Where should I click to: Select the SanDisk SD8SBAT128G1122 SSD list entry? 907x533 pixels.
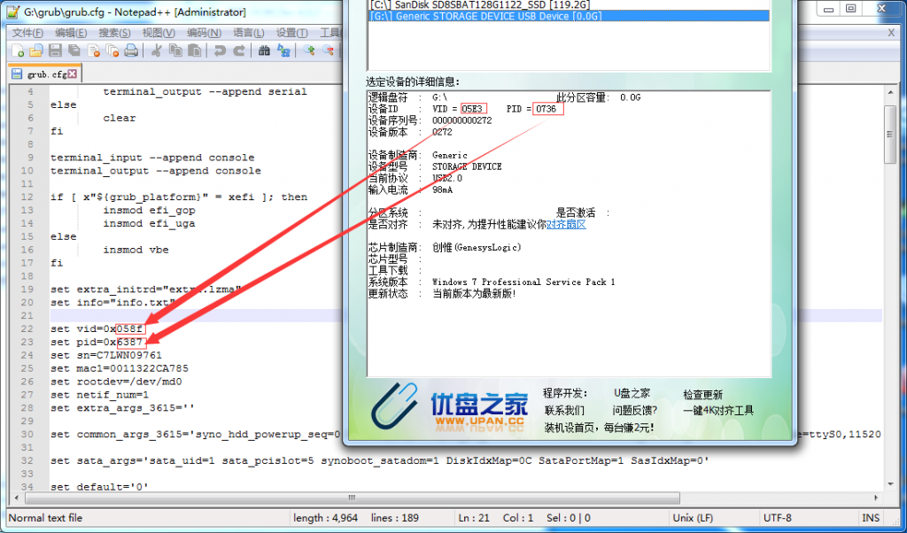[569, 4]
